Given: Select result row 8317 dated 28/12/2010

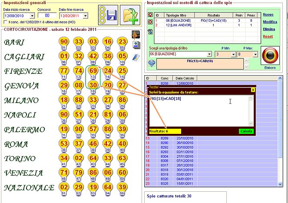Looking at the screenshot, I should click(211, 165).
